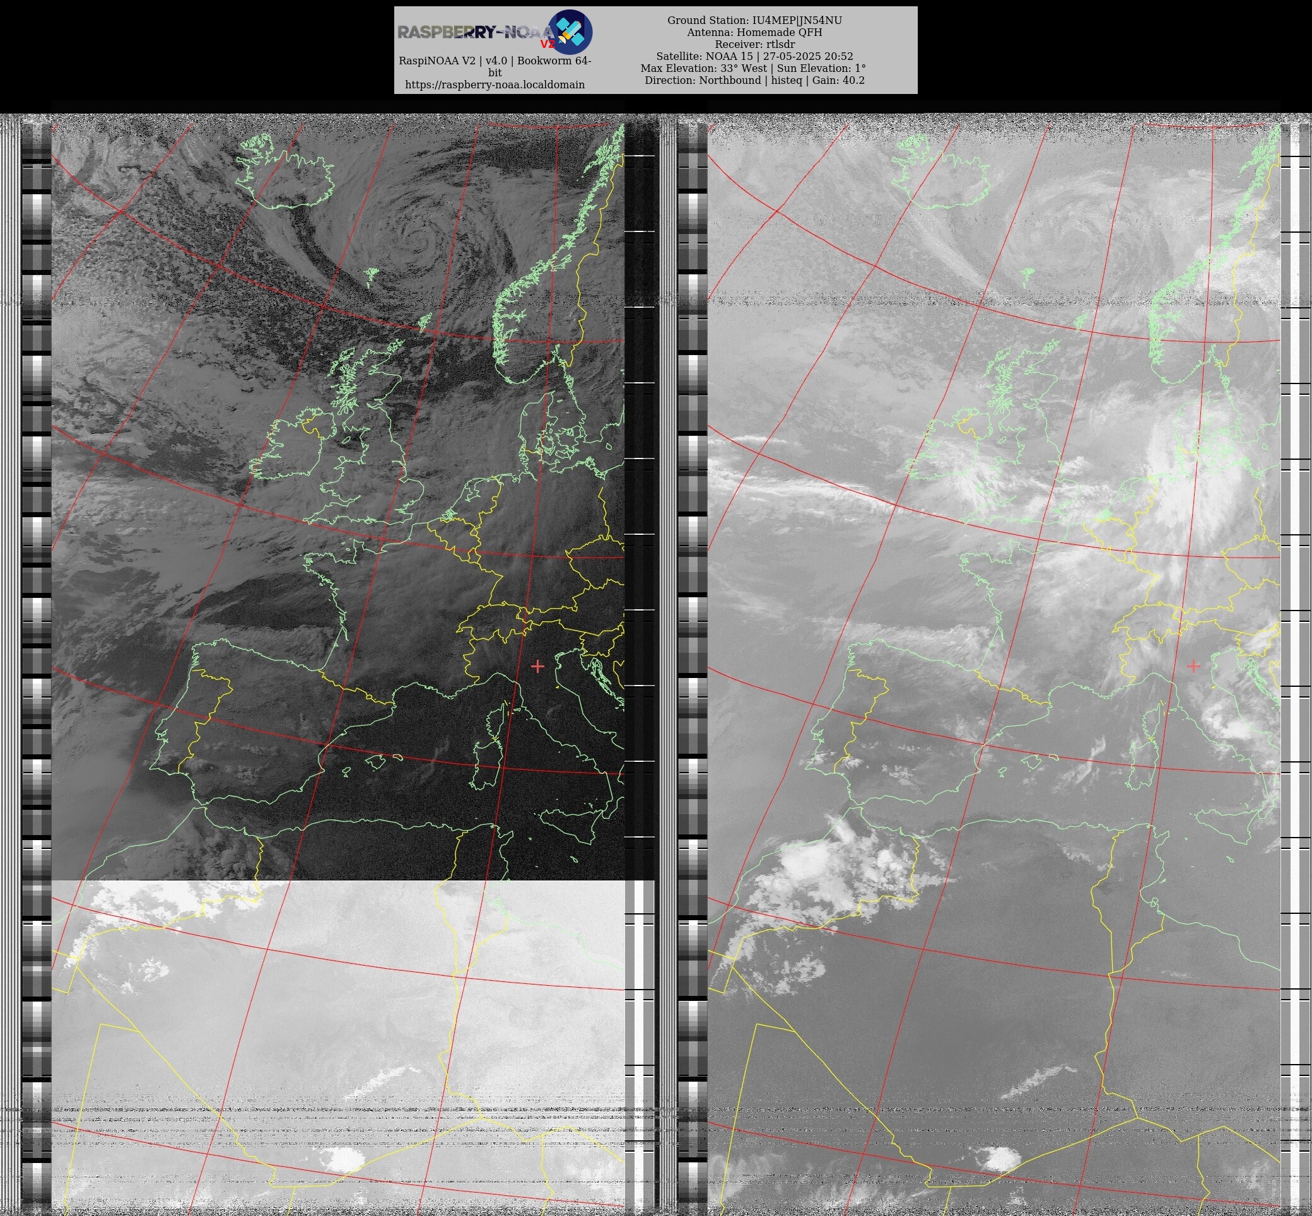The height and width of the screenshot is (1216, 1312).
Task: Click the https://raspberry-noaa.localdomain URL text
Action: point(495,85)
